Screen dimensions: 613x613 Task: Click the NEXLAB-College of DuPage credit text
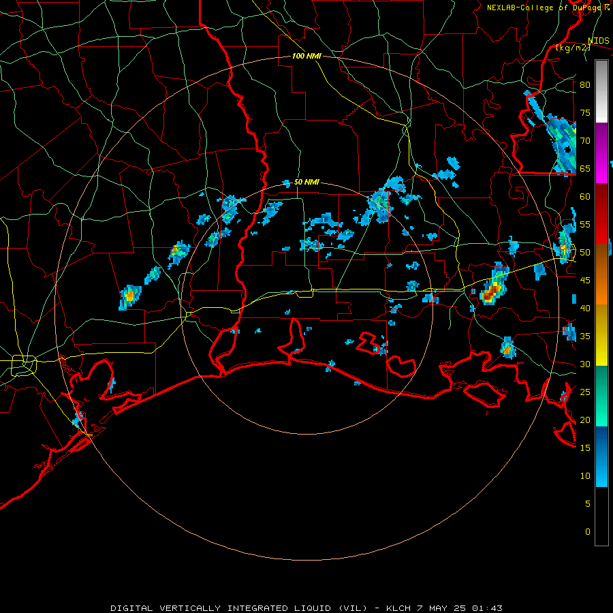pyautogui.click(x=548, y=7)
